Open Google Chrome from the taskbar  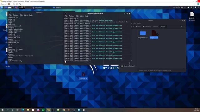click(x=63, y=110)
